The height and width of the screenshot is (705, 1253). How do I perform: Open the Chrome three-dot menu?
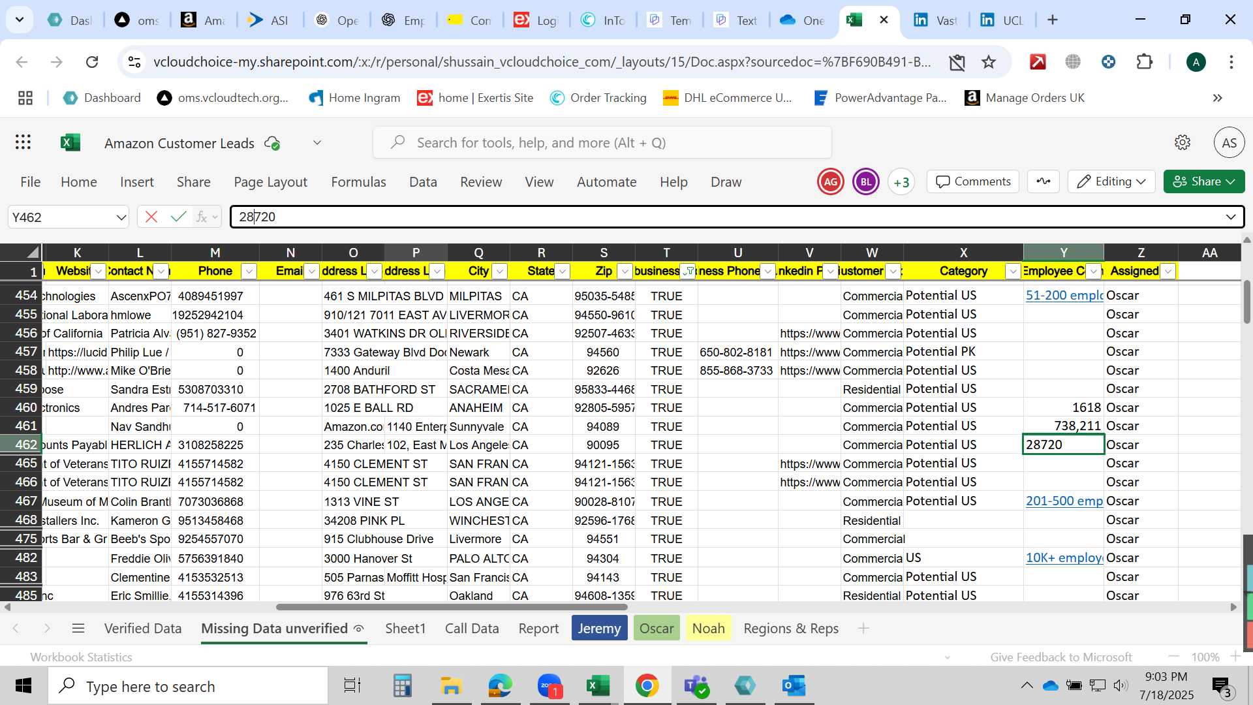1231,62
